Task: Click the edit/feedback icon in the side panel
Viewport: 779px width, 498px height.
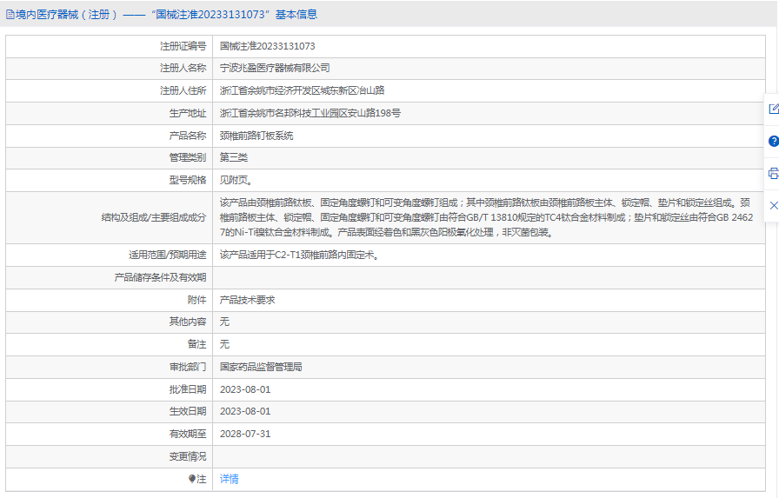Action: [773, 109]
